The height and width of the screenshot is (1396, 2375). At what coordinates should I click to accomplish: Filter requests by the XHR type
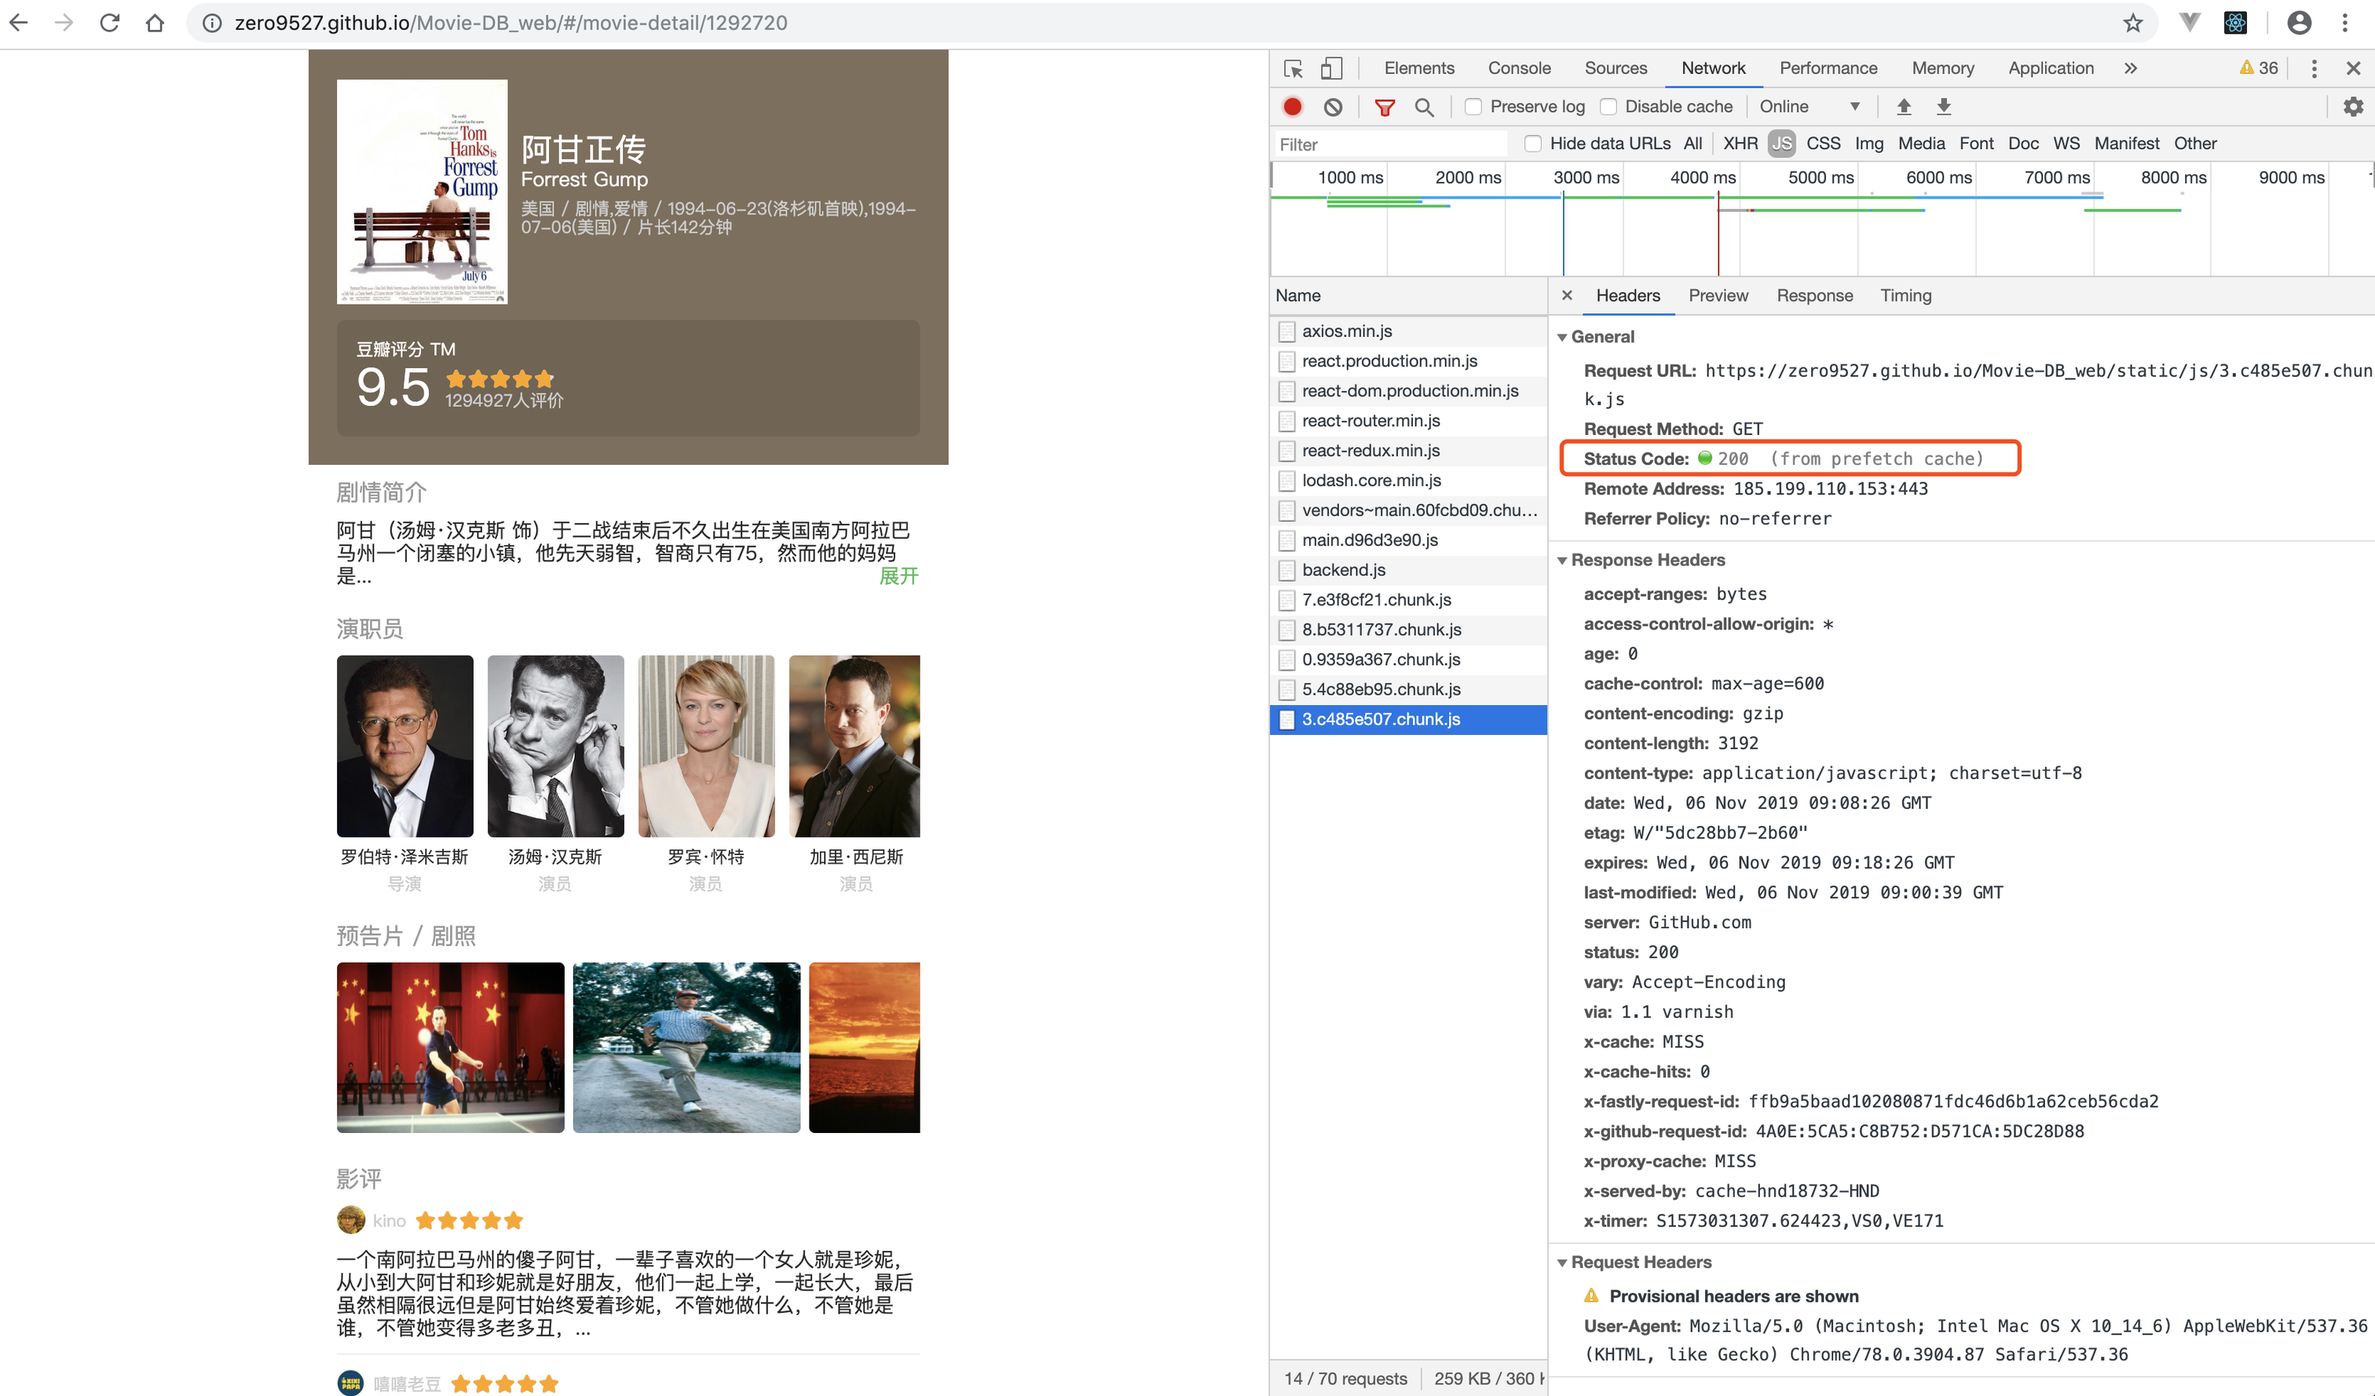(1740, 143)
